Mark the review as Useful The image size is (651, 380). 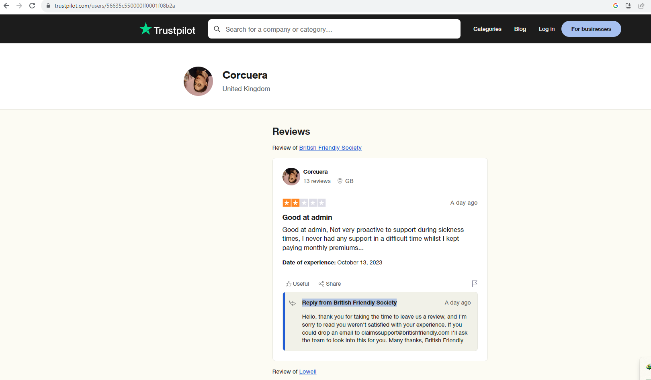click(x=297, y=284)
